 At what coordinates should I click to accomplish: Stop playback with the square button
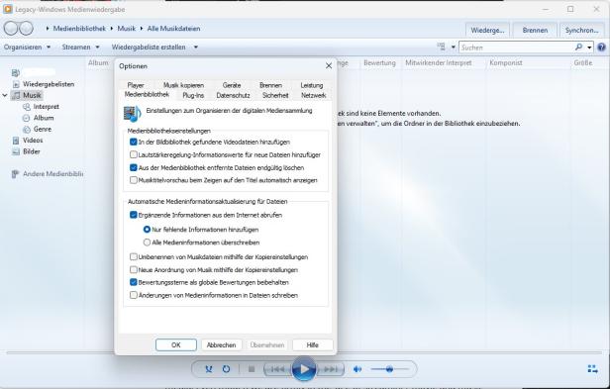coord(252,369)
